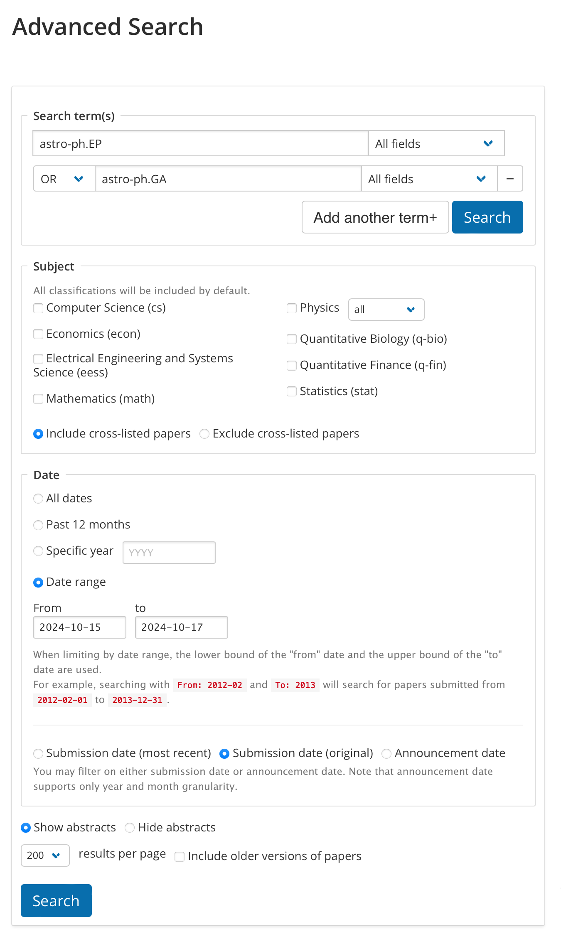Click the From date field

[x=79, y=627]
